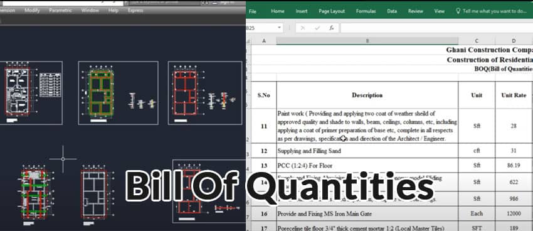This screenshot has height=231, width=533.
Task: Open the Express menu in AutoCAD
Action: [x=135, y=11]
